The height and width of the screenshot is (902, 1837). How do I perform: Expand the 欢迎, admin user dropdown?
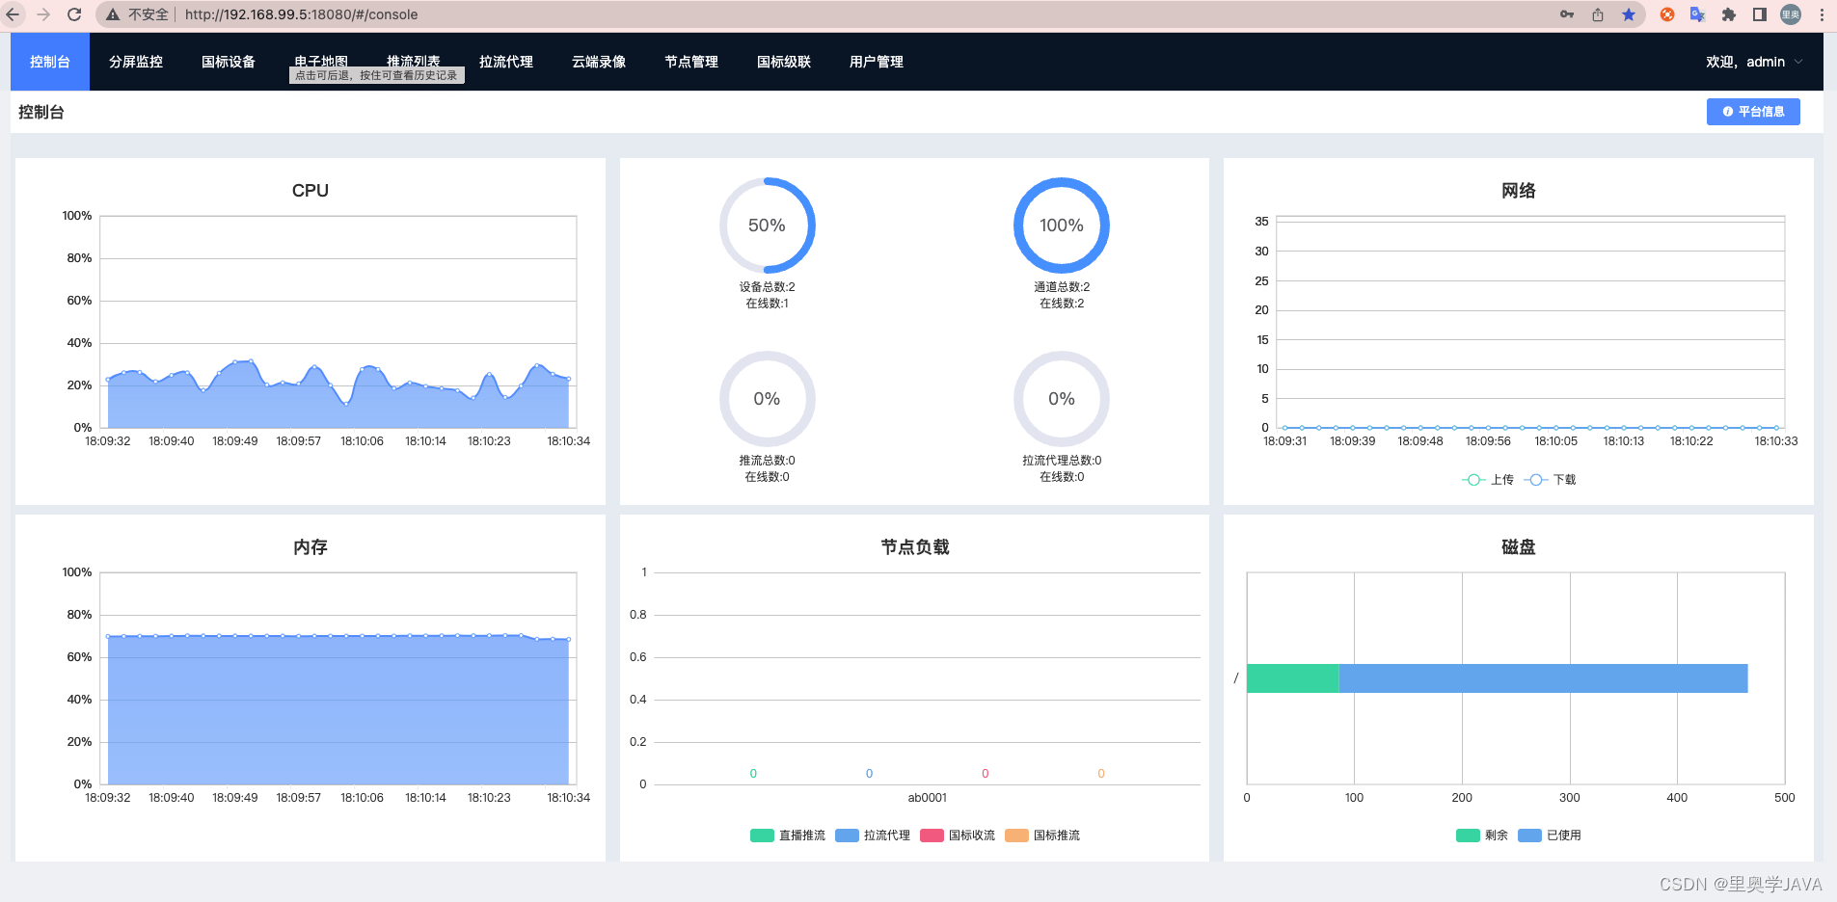pyautogui.click(x=1754, y=62)
